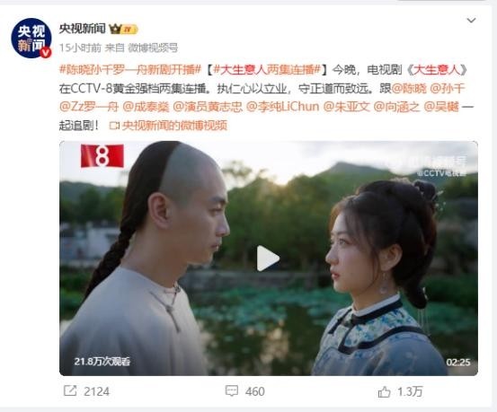Click the verified V badge on avatar

(46, 52)
